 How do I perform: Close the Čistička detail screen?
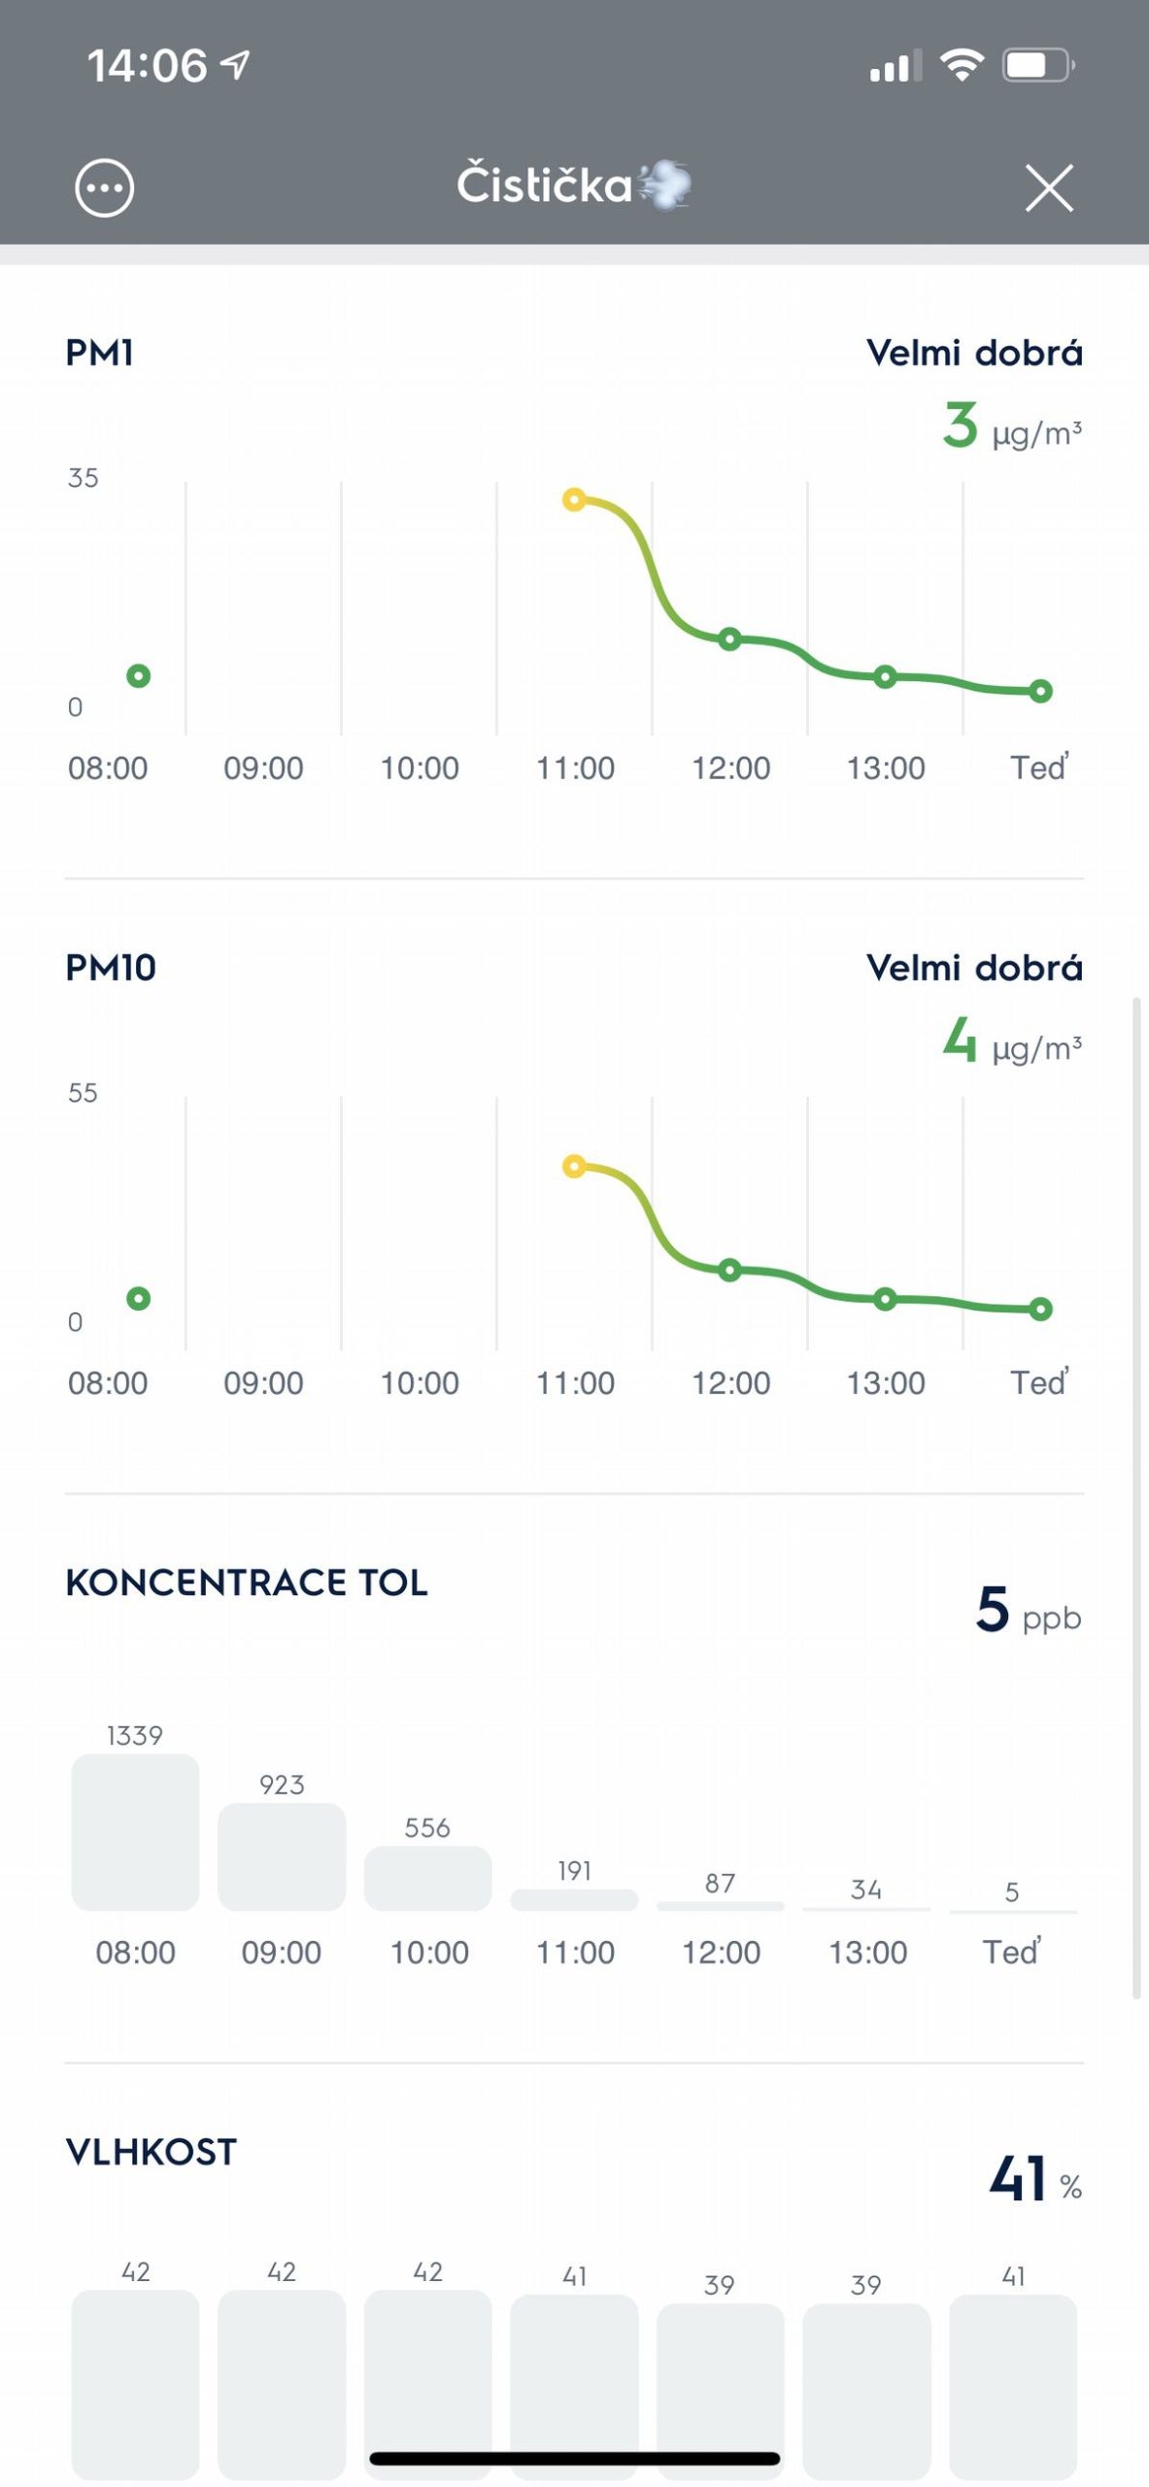pyautogui.click(x=1049, y=187)
